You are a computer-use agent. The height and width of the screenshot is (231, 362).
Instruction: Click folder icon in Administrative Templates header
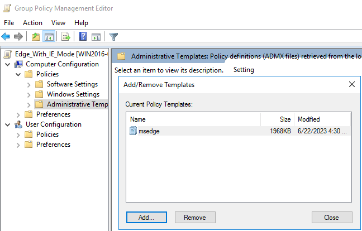[x=121, y=56]
